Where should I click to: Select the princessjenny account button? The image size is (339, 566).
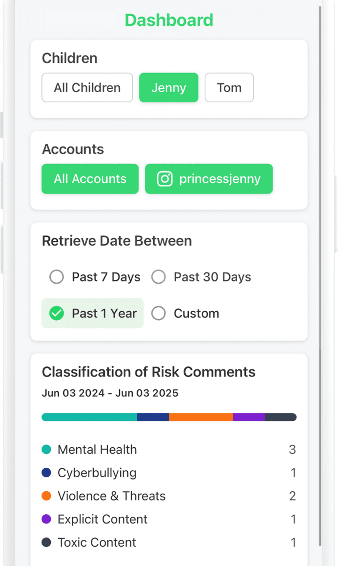(209, 179)
